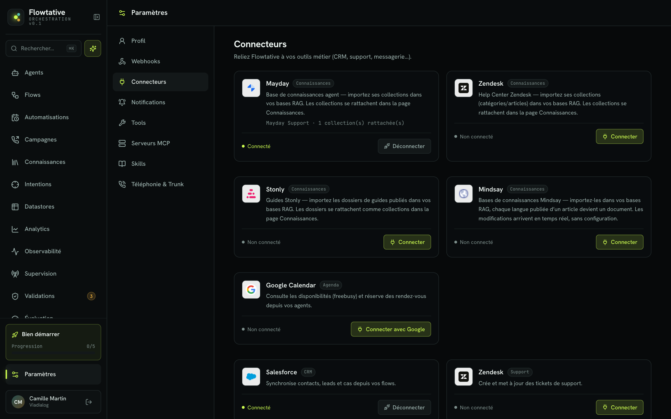The image size is (671, 419).
Task: Open the Profil settings section
Action: pyautogui.click(x=160, y=41)
